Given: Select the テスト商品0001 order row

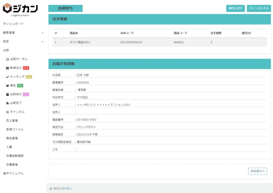Looking at the screenshot, I should (x=159, y=42).
